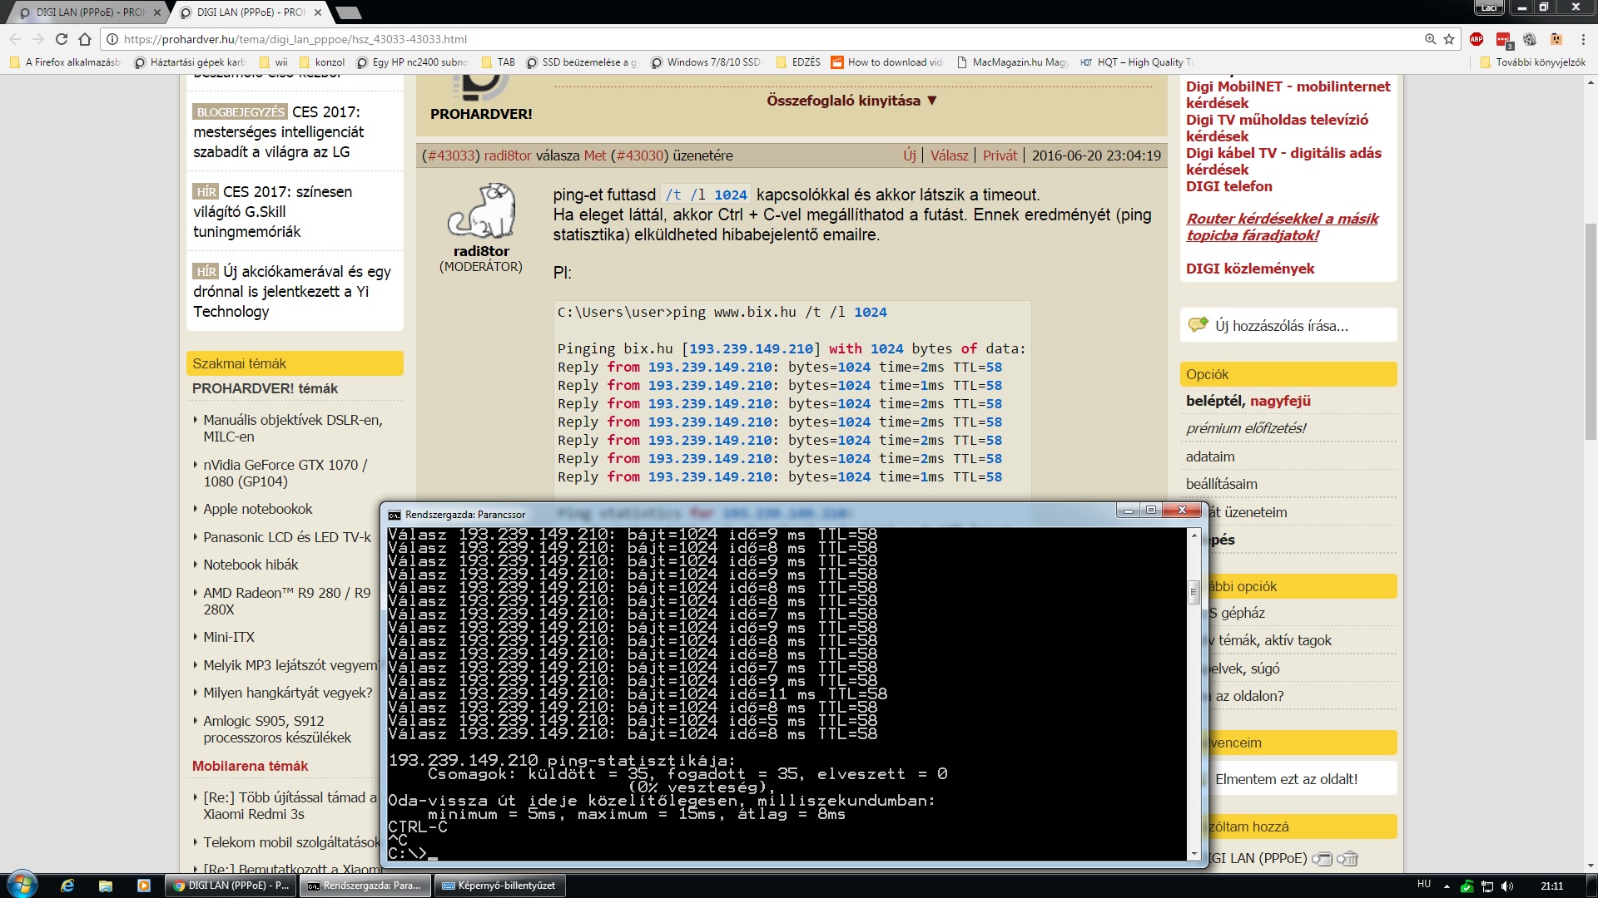This screenshot has width=1598, height=898.
Task: Open the EDZÉS bookmark folder
Action: click(797, 62)
